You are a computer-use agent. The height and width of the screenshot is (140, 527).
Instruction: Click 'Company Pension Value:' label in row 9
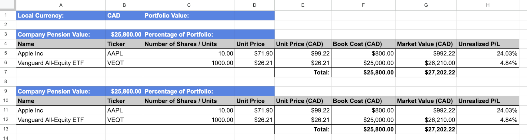tap(61, 92)
